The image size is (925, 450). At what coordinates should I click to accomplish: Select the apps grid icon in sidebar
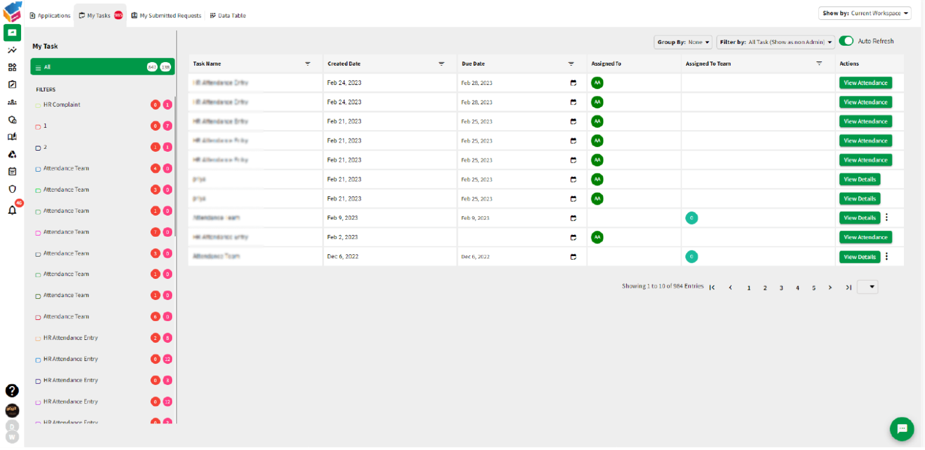pos(12,67)
